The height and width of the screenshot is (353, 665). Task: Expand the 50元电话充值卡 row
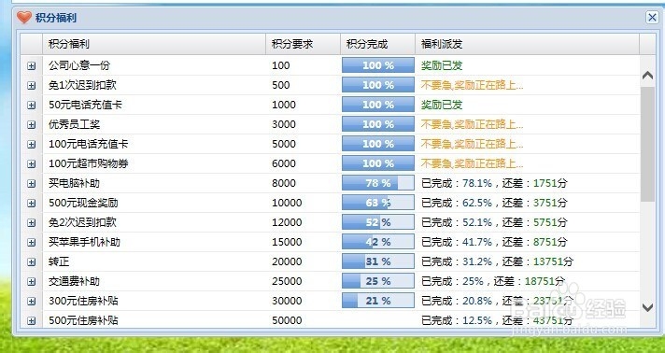tap(32, 105)
